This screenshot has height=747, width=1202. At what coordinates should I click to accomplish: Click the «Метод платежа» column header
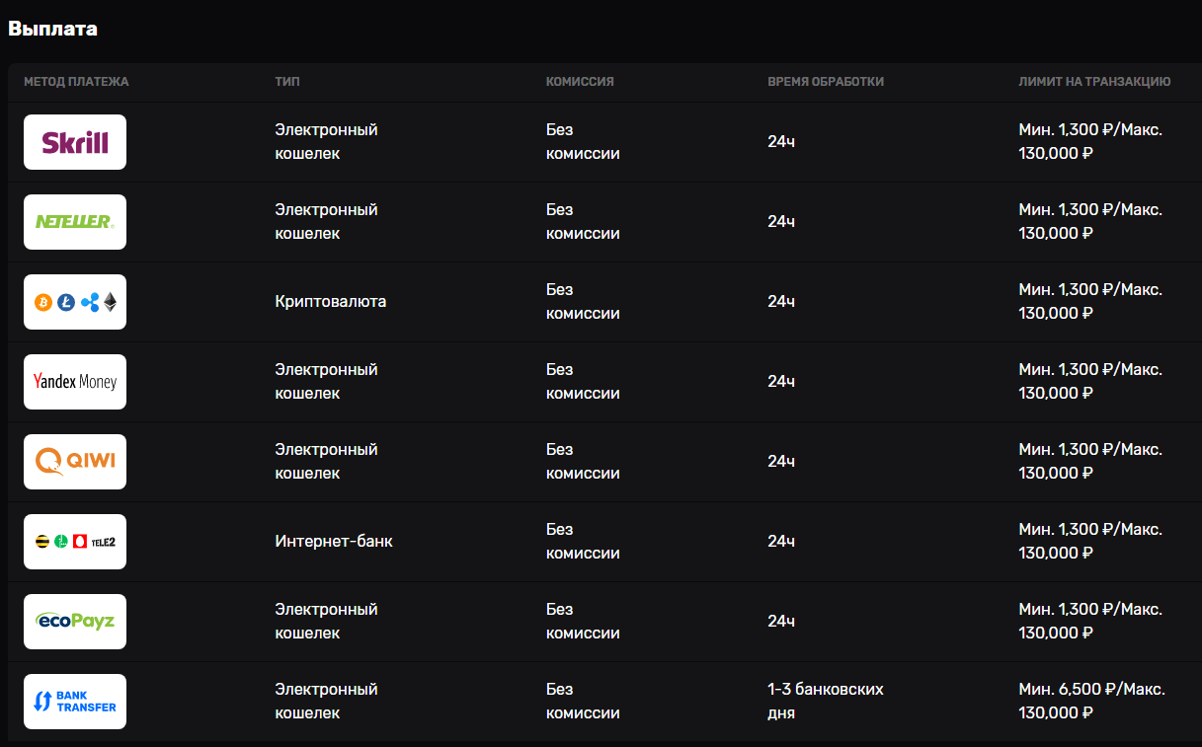tap(76, 82)
